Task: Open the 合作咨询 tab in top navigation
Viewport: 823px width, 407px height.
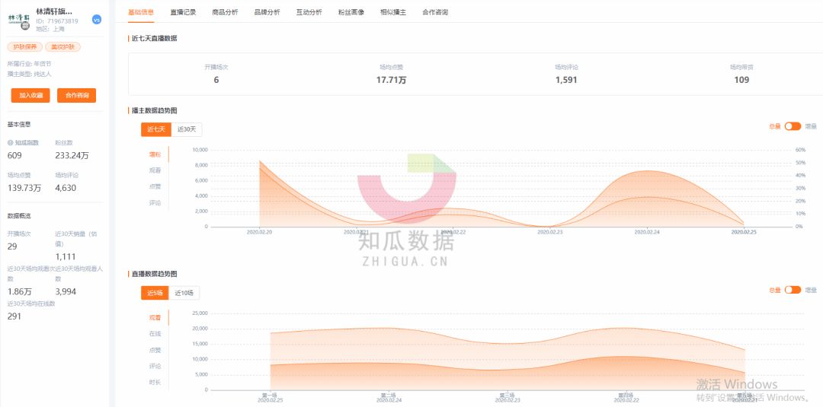Action: point(435,12)
